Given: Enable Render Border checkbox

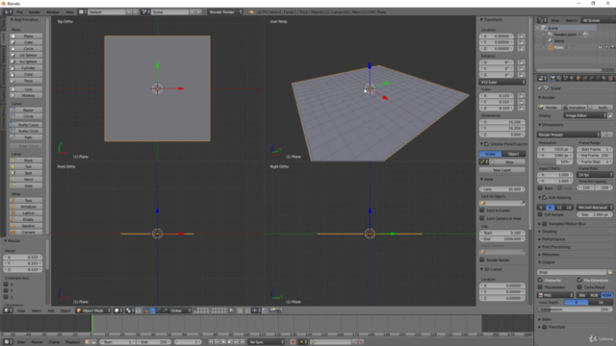Looking at the screenshot, I should [482, 259].
